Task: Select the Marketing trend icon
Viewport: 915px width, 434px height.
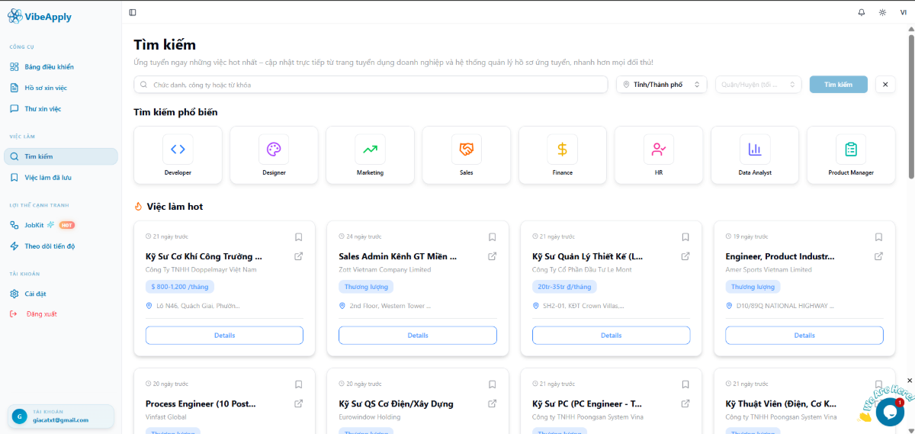Action: coord(370,149)
